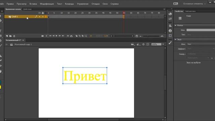Viewport: 215px width, 121px height.
Task: Click the label Имя input field
Action: (201, 30)
